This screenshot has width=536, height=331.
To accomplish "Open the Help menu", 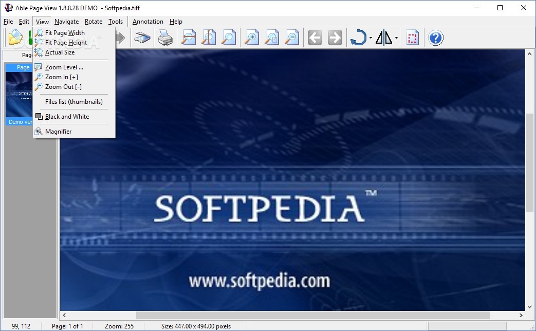I will tap(176, 22).
